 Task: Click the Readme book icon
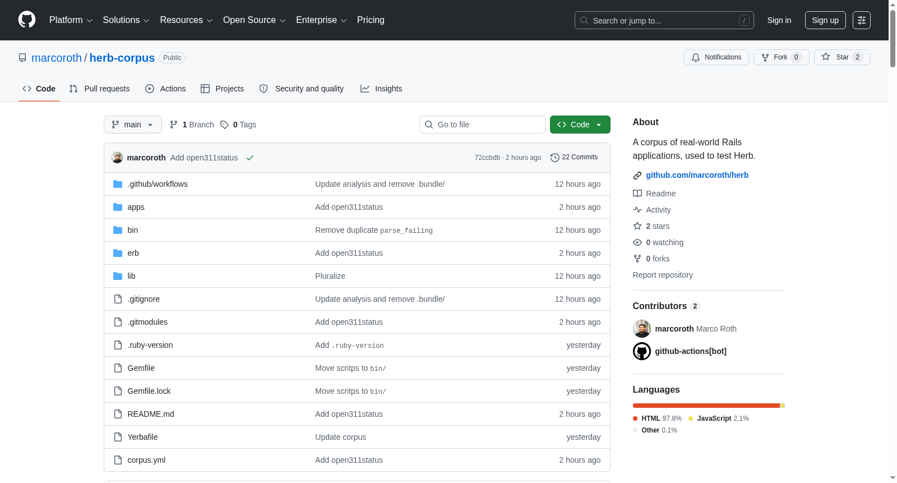[637, 194]
